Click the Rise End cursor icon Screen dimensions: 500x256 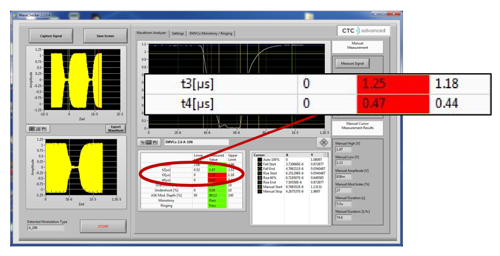[x=260, y=182]
